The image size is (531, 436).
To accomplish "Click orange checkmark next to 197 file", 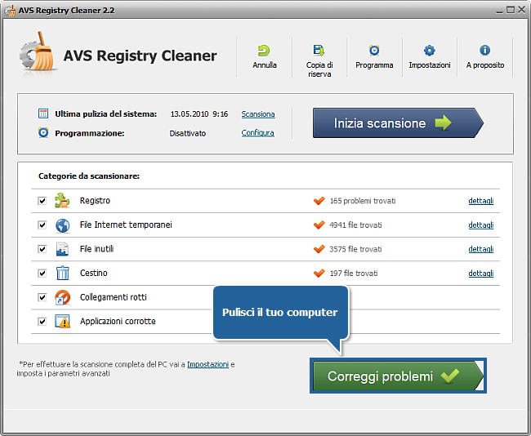I will point(319,274).
